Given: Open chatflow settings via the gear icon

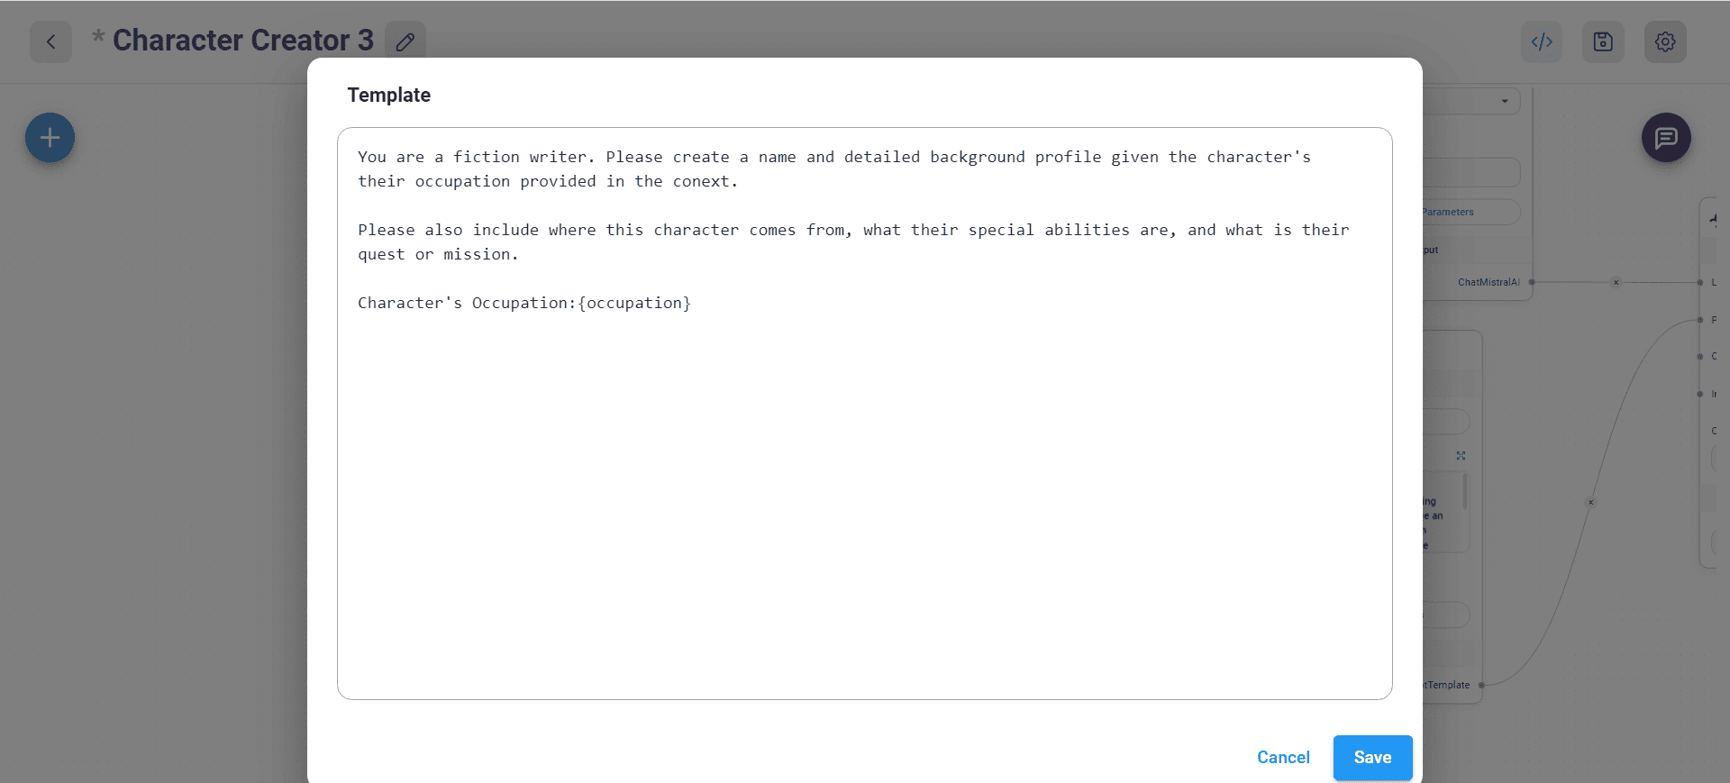Looking at the screenshot, I should (1664, 41).
